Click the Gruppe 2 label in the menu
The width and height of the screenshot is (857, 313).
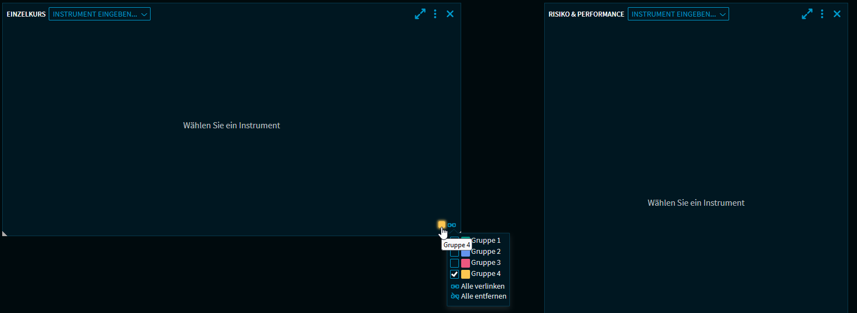(486, 252)
